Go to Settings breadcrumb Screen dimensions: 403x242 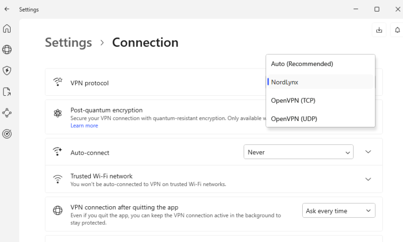(69, 42)
